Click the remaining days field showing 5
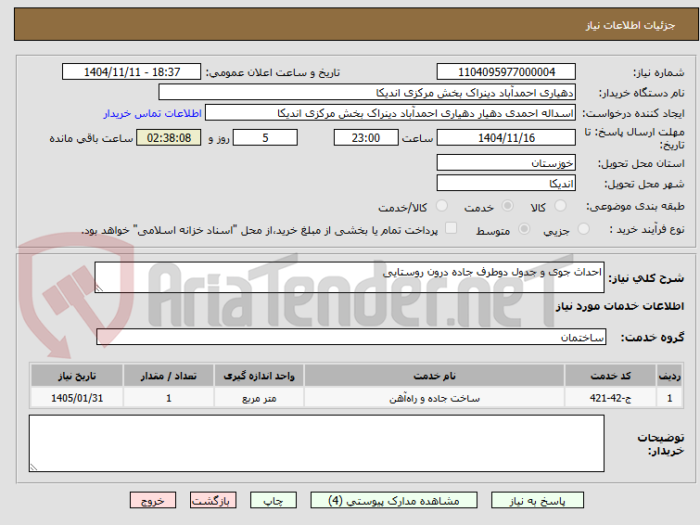The height and width of the screenshot is (525, 700). tap(265, 137)
